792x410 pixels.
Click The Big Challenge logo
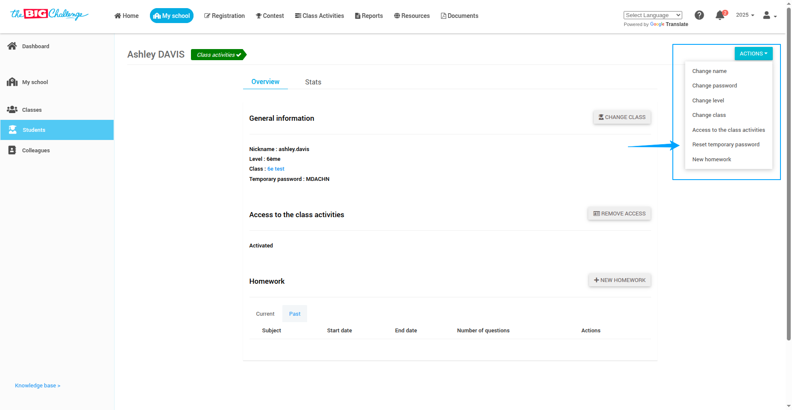coord(49,15)
